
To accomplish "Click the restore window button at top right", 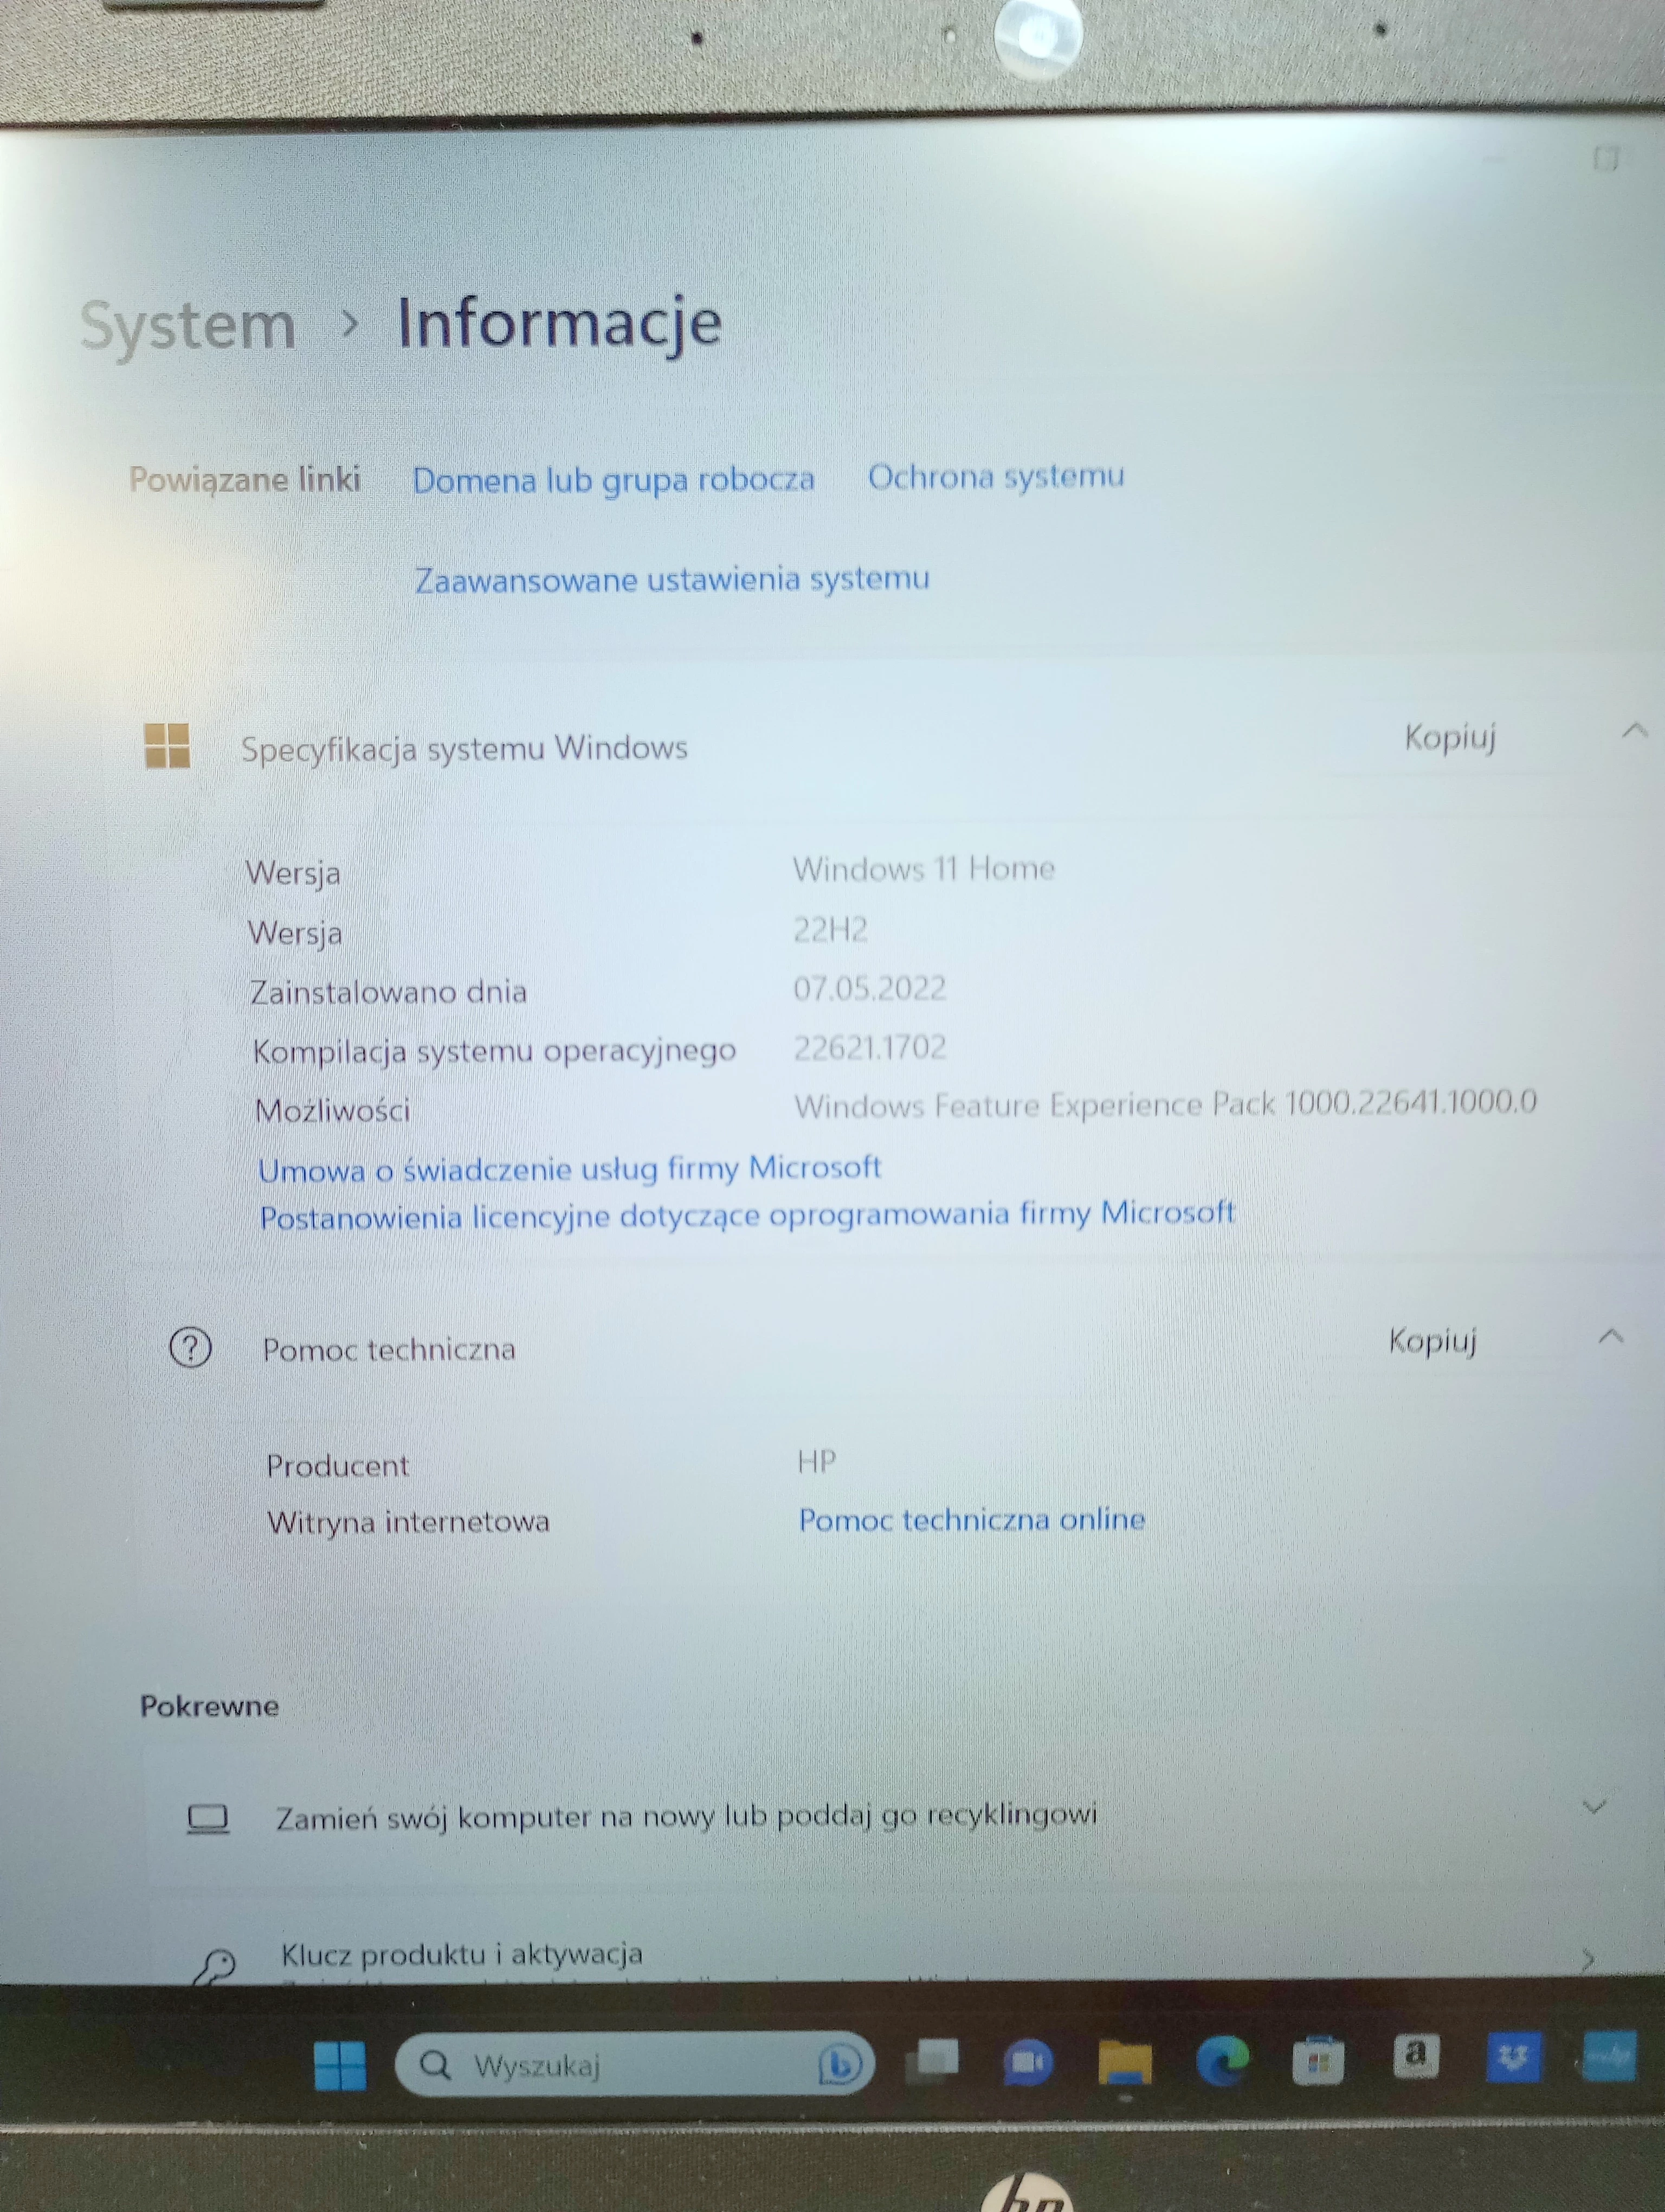I will pyautogui.click(x=1606, y=158).
